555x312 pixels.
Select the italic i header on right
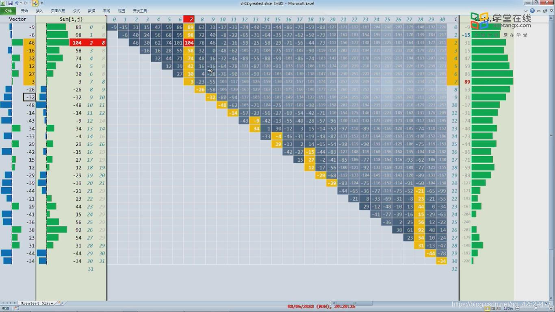coord(455,19)
